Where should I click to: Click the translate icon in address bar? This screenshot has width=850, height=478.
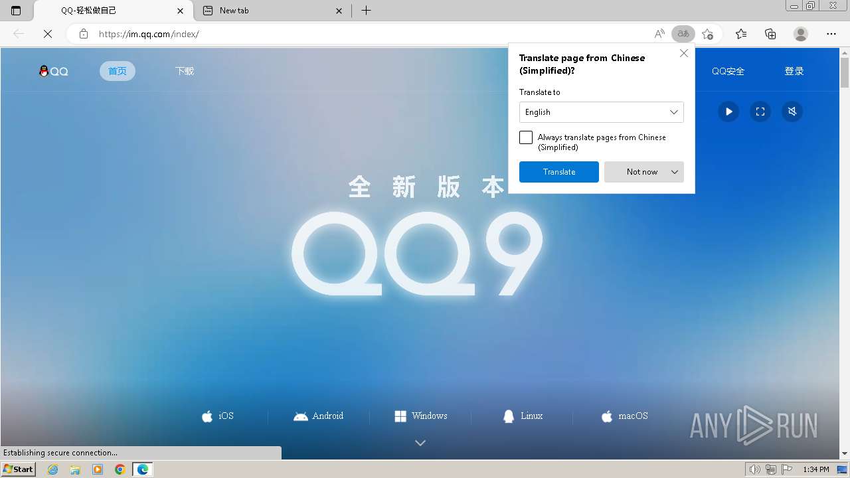point(683,34)
